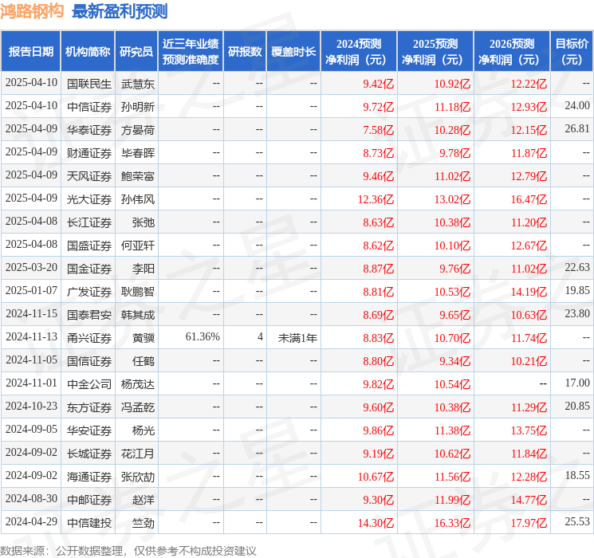Click the 研究员 column header
The image size is (594, 558).
pos(136,52)
